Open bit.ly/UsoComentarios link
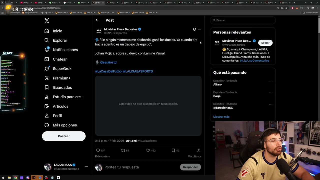Screen dimensions: 320x180 [254, 60]
